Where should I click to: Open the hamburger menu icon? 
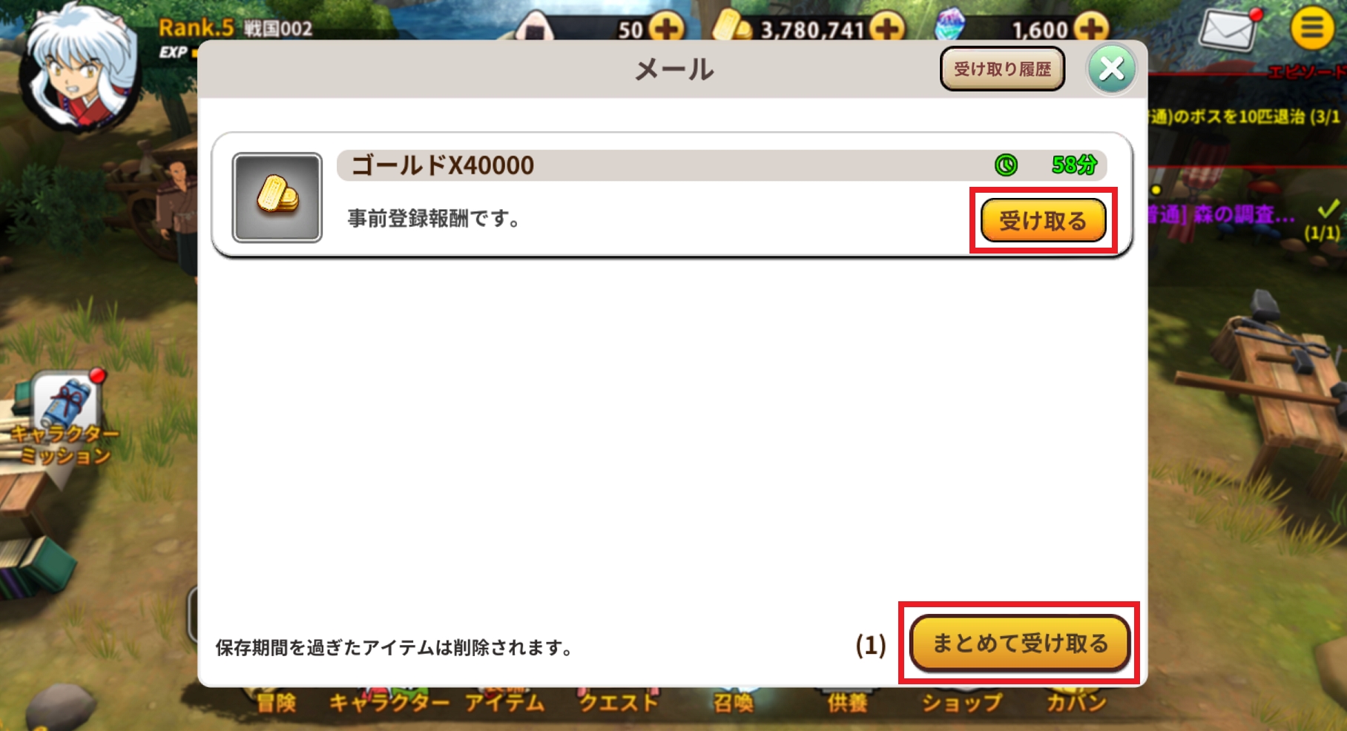point(1311,28)
